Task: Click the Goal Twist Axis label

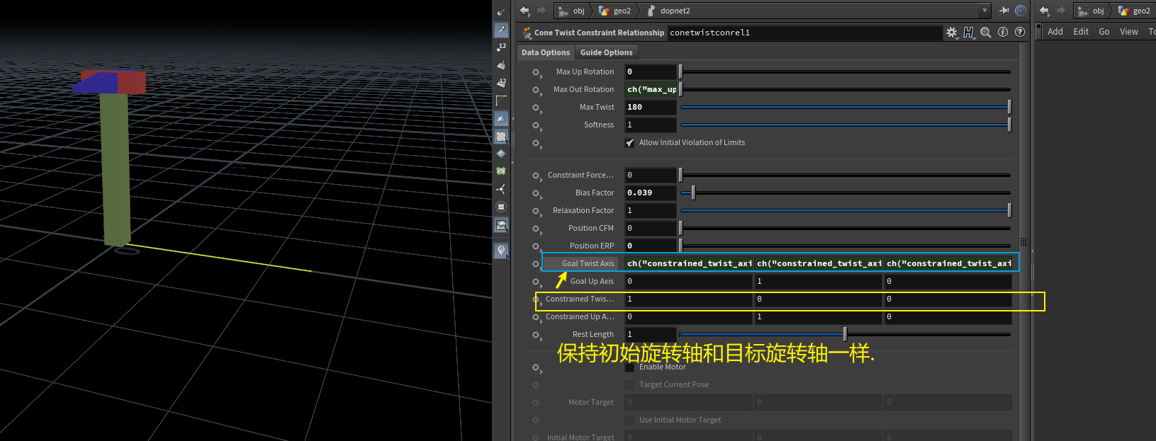Action: click(x=588, y=263)
